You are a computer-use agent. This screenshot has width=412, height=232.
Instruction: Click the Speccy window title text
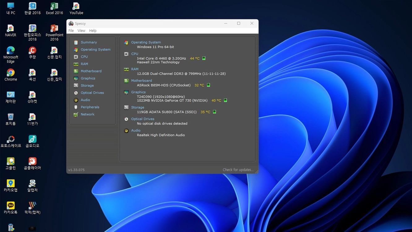[80, 24]
